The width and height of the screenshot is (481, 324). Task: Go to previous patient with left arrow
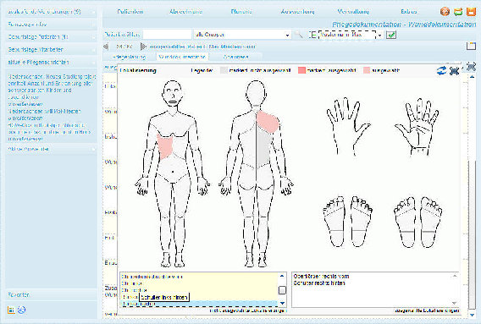point(106,47)
